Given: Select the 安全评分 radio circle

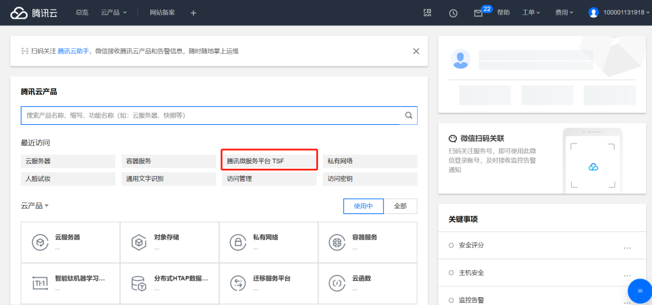Looking at the screenshot, I should [451, 245].
